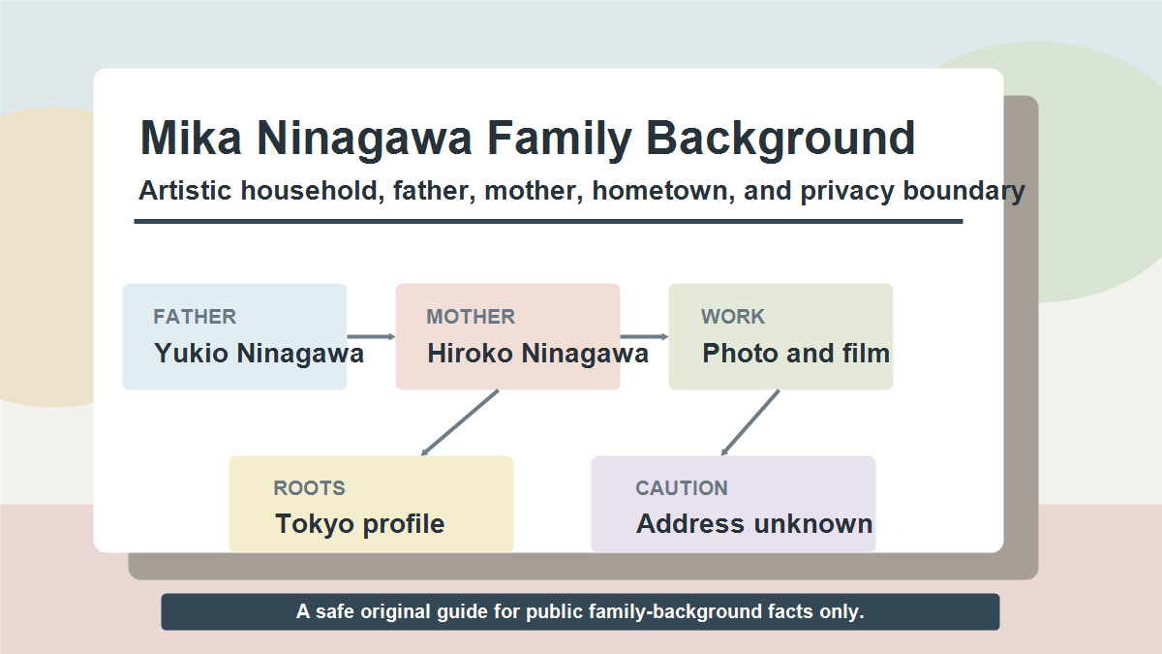Screen dimensions: 1162x654
Task: Select the subtitle about artistic household
Action: coord(581,191)
